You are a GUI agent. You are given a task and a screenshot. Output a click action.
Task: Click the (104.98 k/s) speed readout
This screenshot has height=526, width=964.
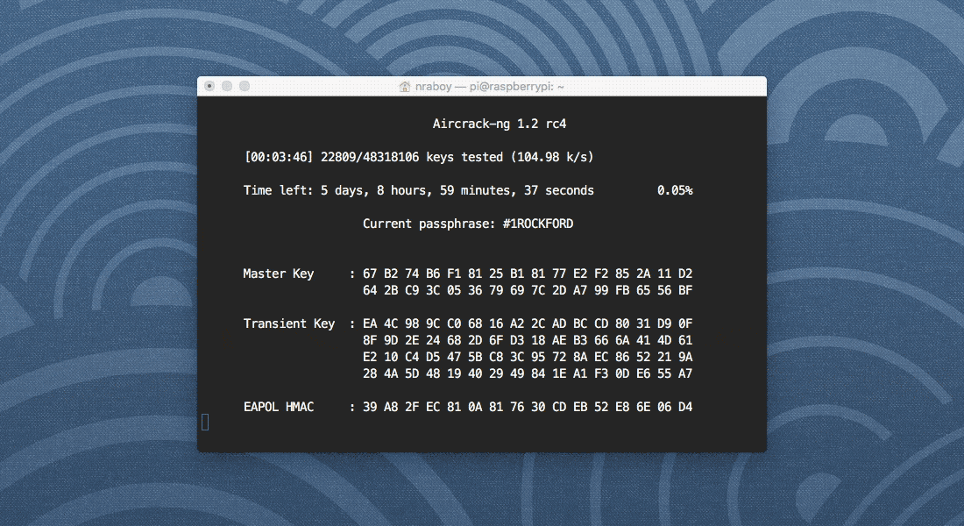550,157
